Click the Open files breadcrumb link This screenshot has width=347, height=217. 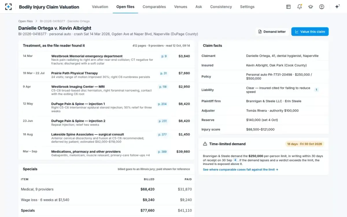(25, 21)
